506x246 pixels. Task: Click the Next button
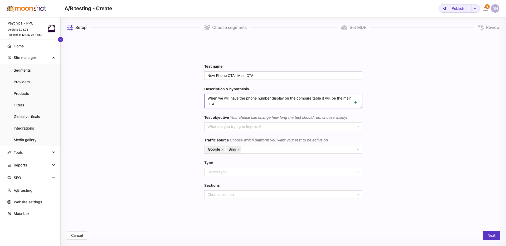[491, 235]
